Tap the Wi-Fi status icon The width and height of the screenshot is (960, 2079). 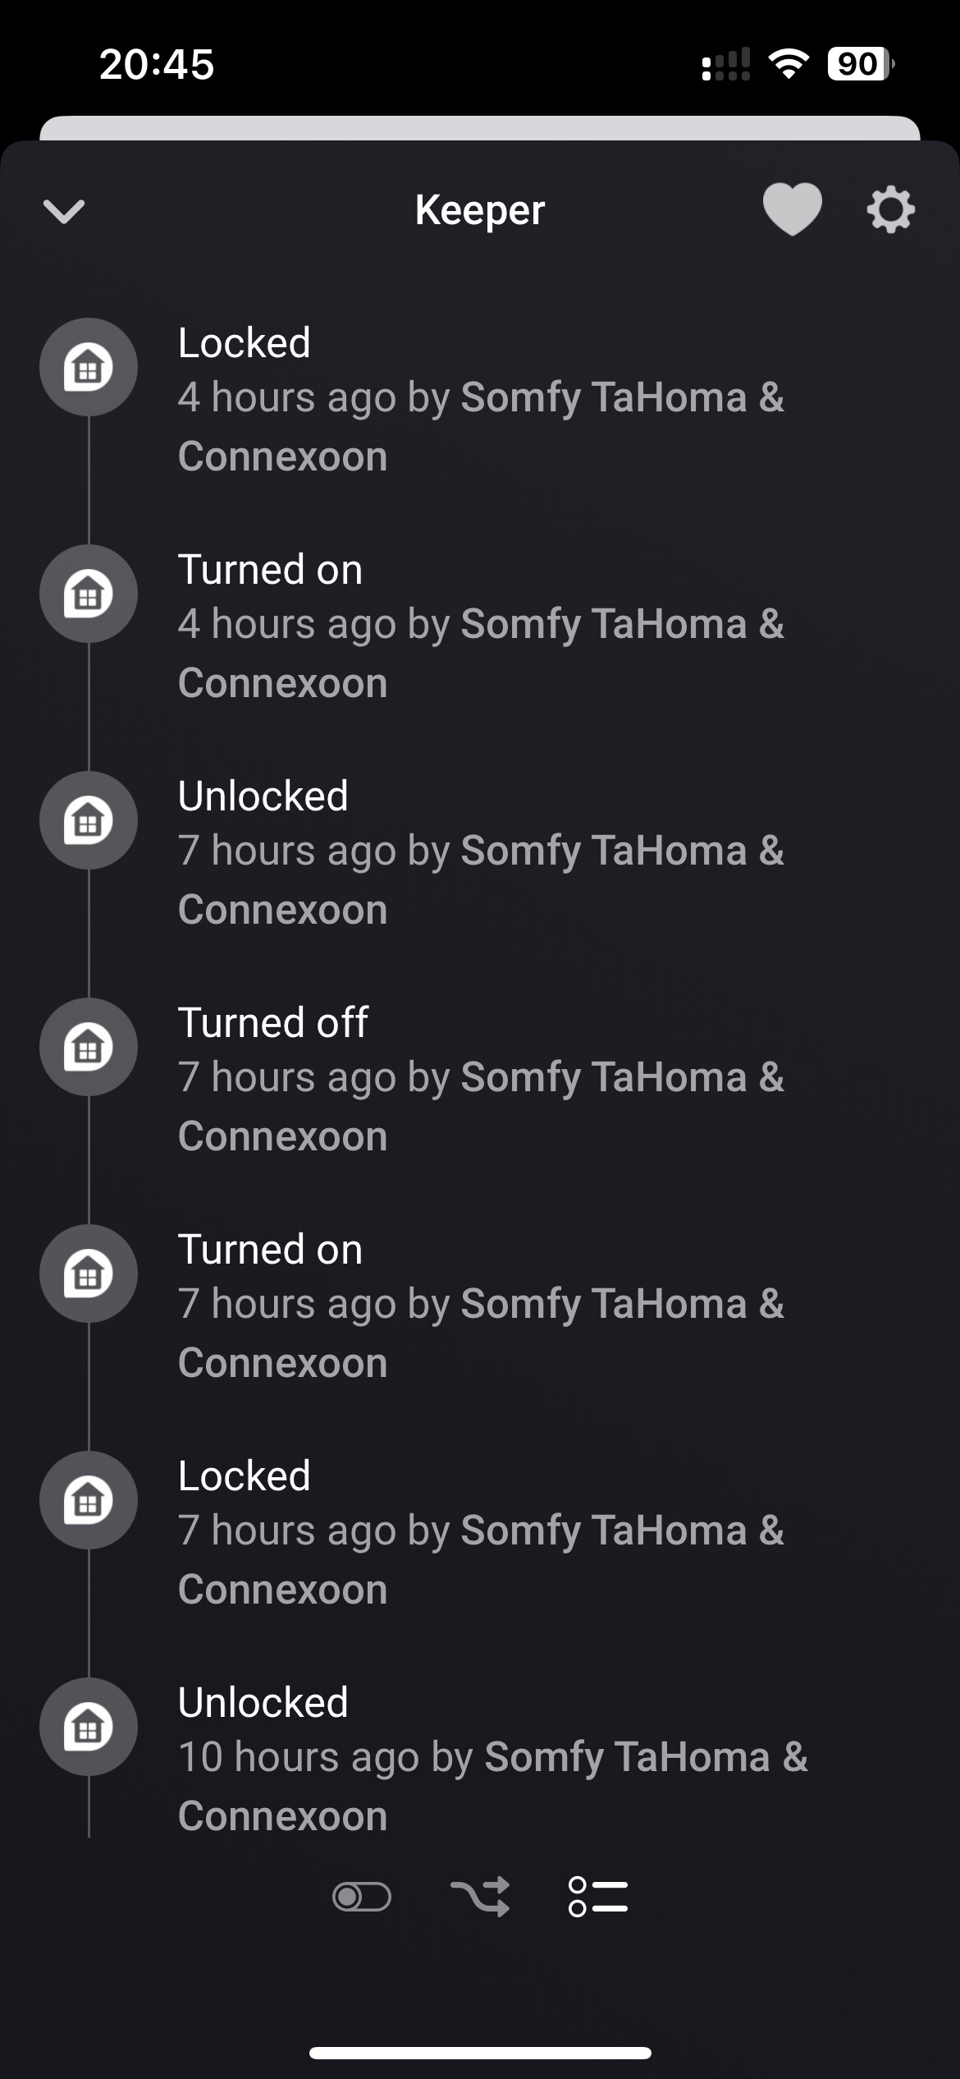coord(789,64)
